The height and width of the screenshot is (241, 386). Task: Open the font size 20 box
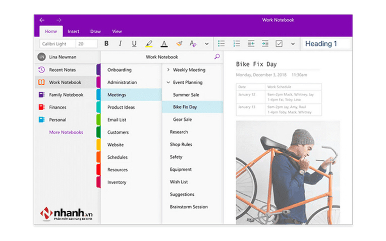click(86, 44)
